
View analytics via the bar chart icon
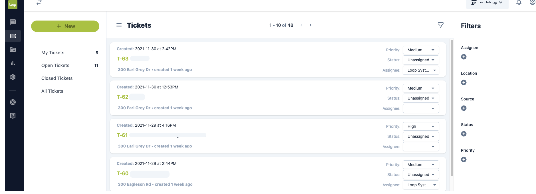(x=13, y=63)
